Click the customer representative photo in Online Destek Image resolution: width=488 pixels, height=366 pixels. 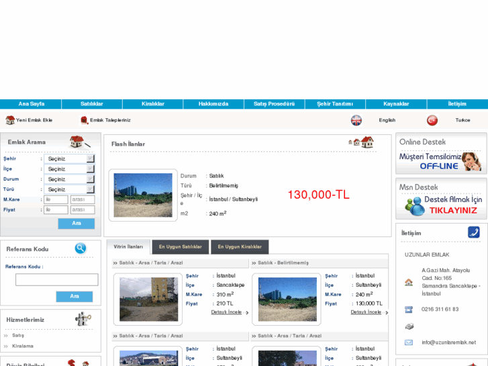click(x=471, y=161)
